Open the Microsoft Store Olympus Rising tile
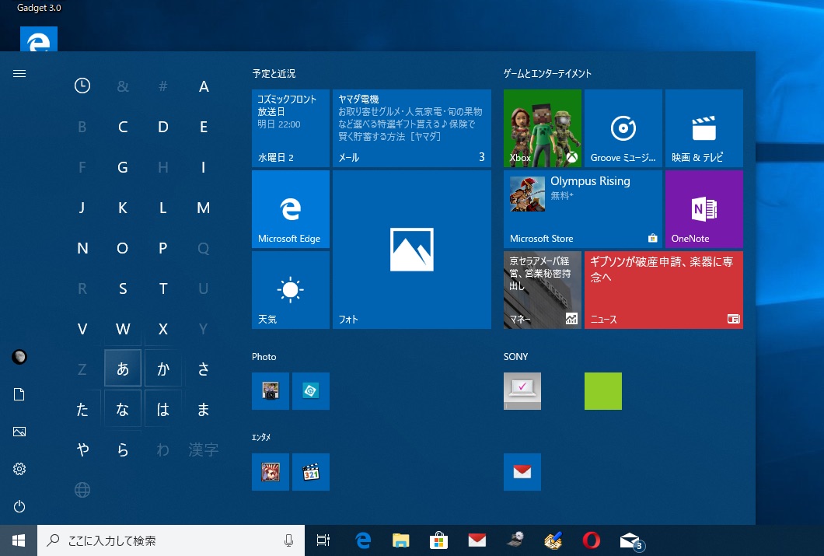This screenshot has height=556, width=824. tap(583, 209)
